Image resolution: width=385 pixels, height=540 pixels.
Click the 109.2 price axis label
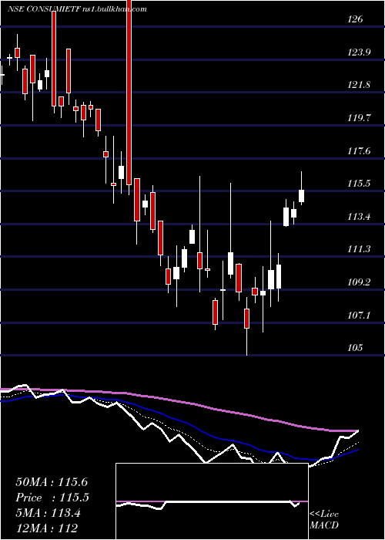tap(360, 282)
